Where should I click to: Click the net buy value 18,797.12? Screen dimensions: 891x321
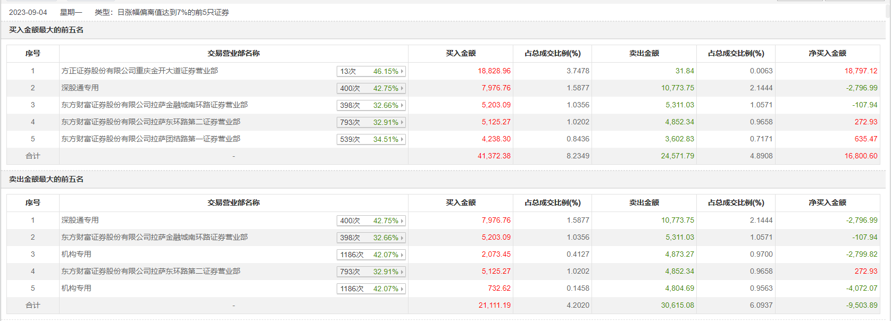coord(861,71)
